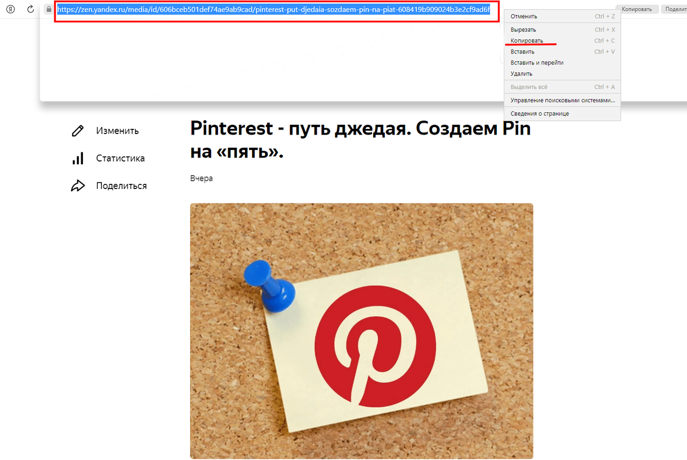Click the Поделиться button in the address bar
The width and height of the screenshot is (687, 460).
[674, 9]
